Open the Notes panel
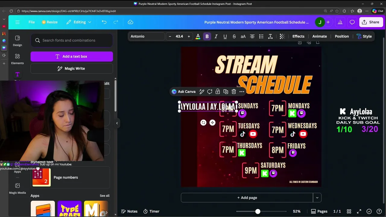The width and height of the screenshot is (386, 217). [x=129, y=211]
